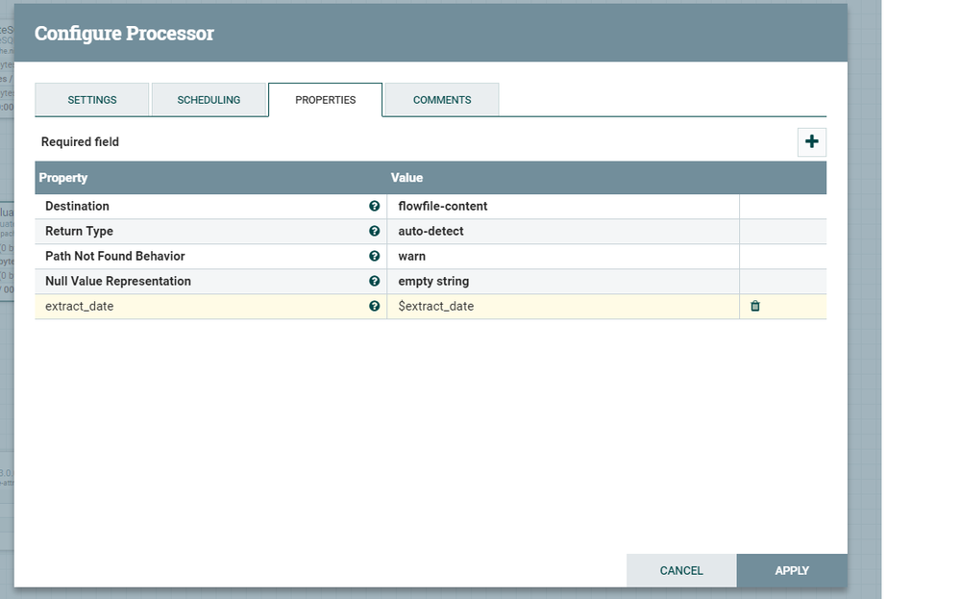Show help for Destination property
960x599 pixels.
pyautogui.click(x=374, y=207)
